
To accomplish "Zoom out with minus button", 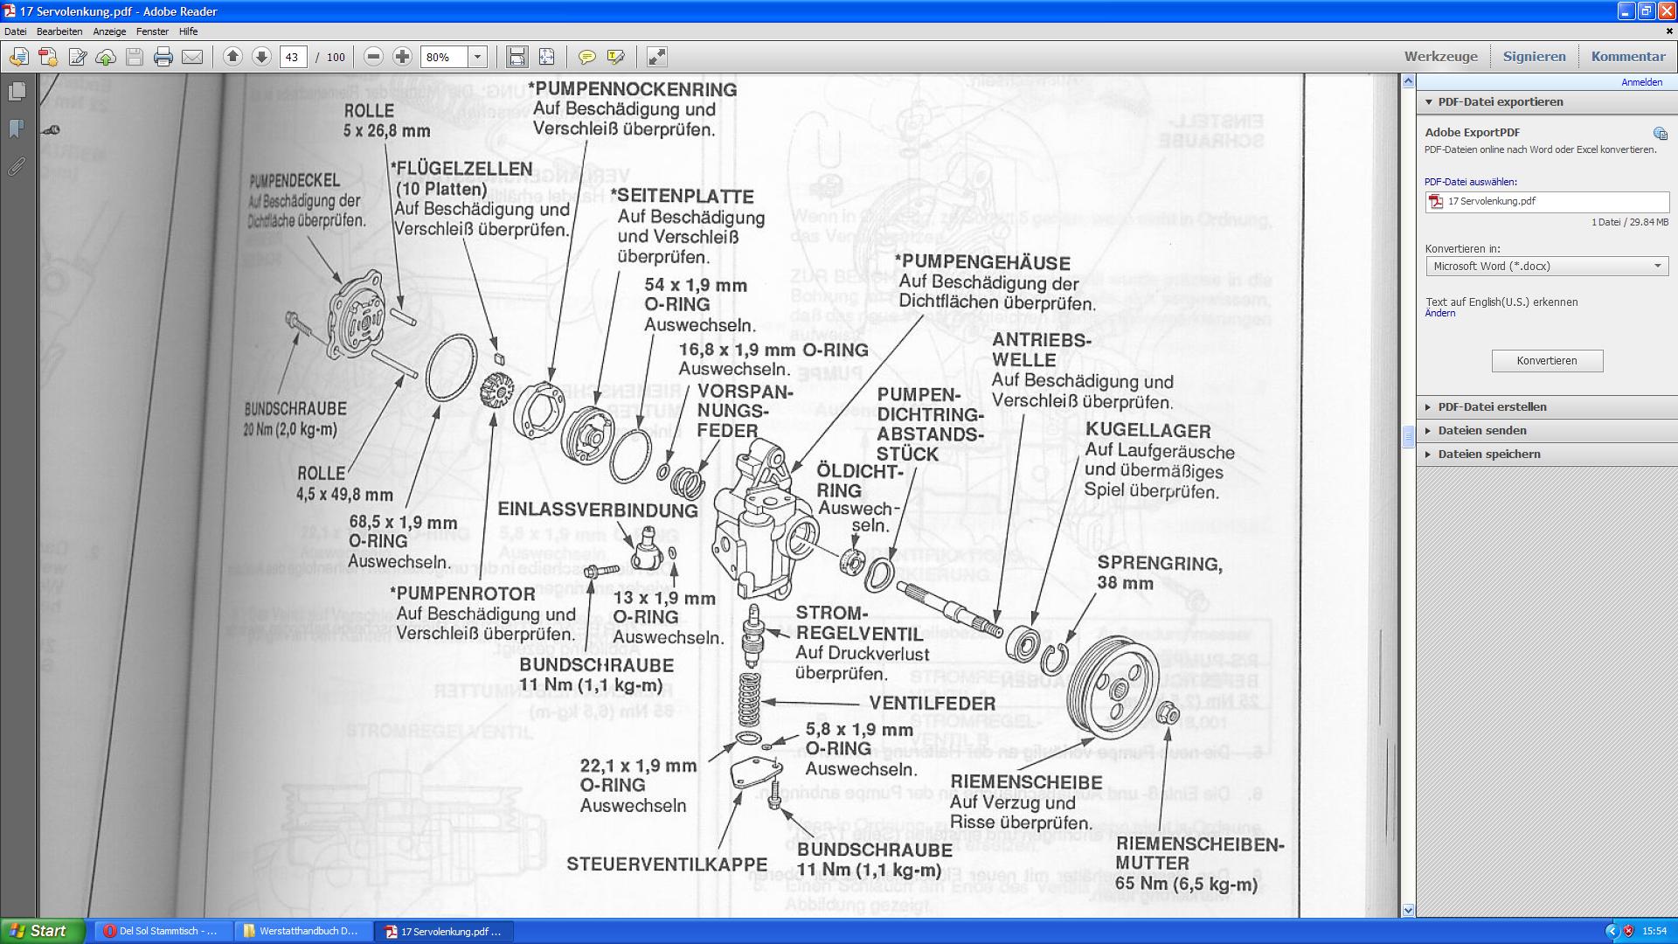I will pyautogui.click(x=373, y=57).
